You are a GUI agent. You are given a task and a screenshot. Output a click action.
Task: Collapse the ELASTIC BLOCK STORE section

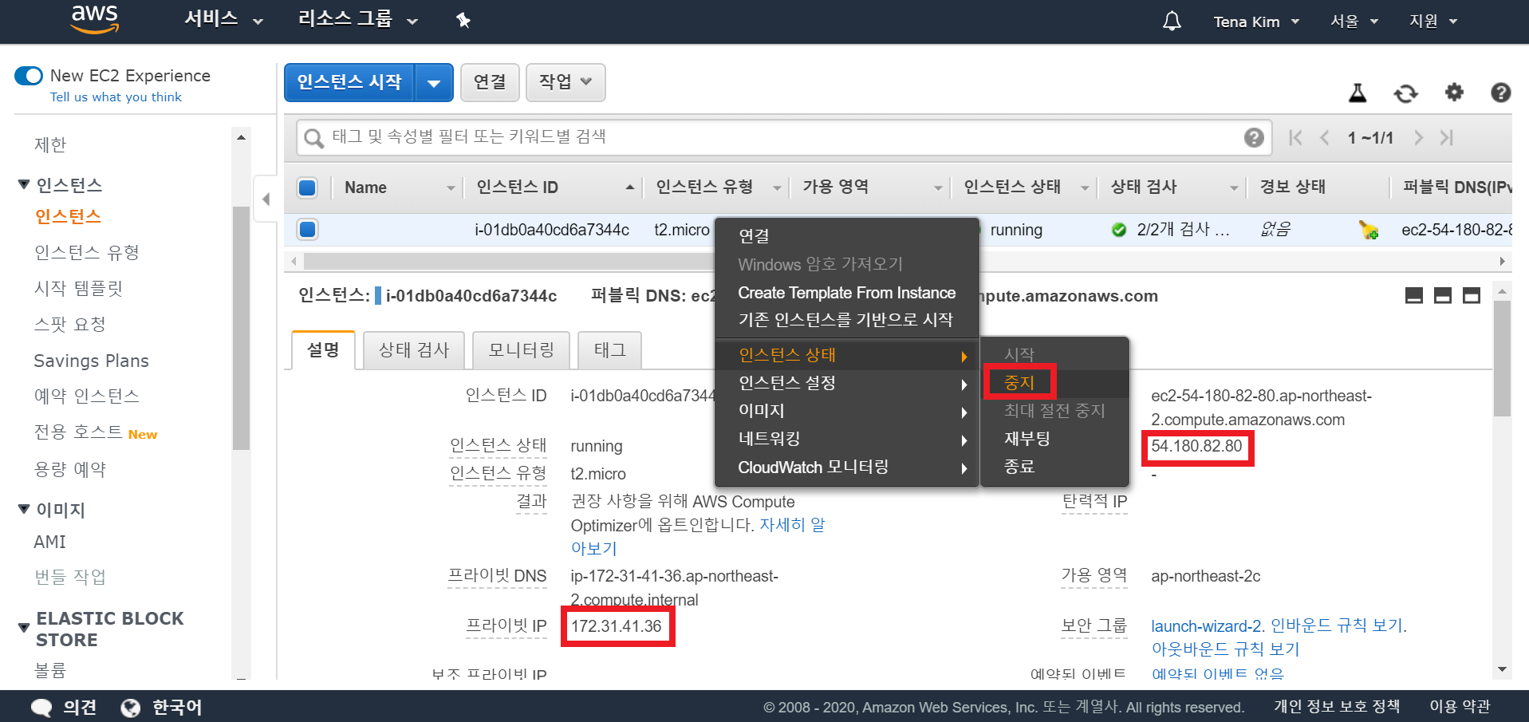[x=24, y=629]
